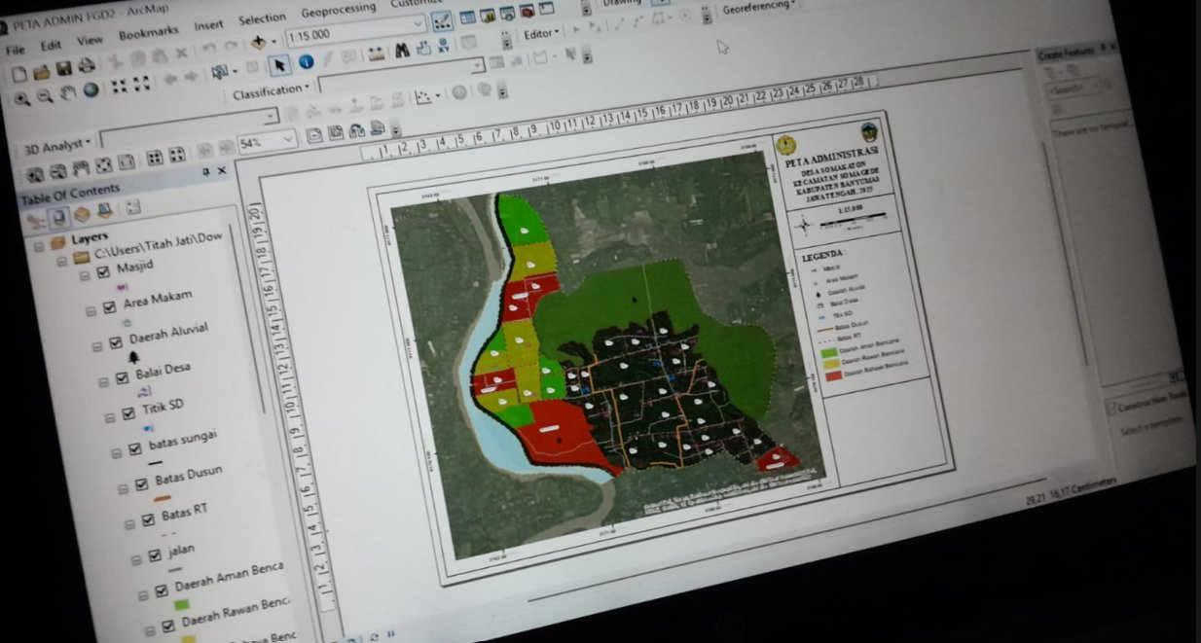Click the Classification toolbar button

[x=271, y=90]
